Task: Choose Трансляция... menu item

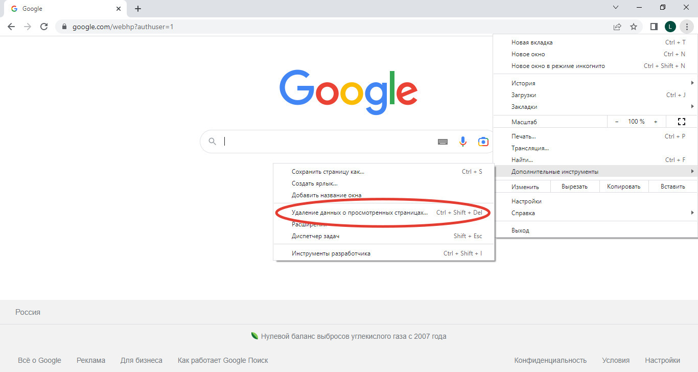Action: (x=595, y=148)
